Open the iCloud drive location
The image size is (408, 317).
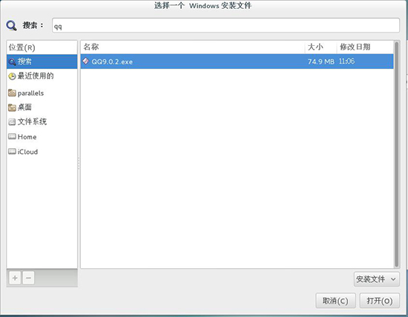pyautogui.click(x=42, y=152)
